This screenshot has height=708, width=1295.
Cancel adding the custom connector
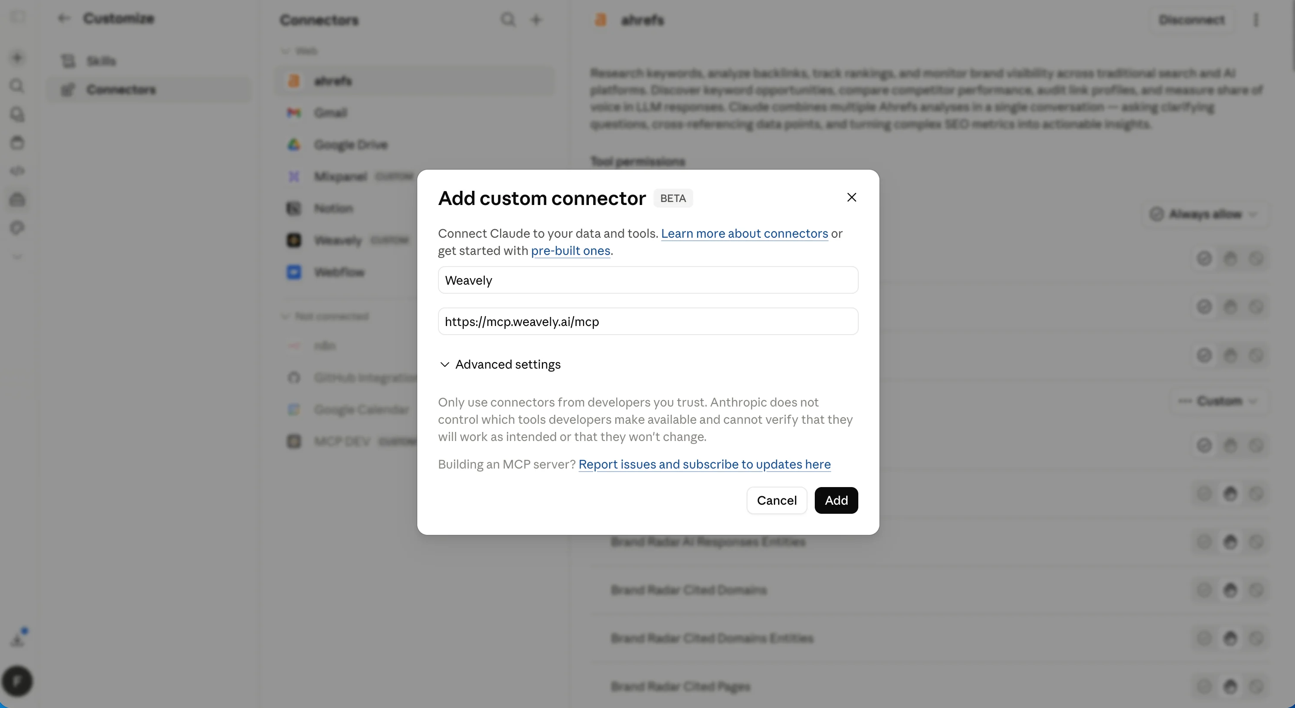(x=776, y=500)
